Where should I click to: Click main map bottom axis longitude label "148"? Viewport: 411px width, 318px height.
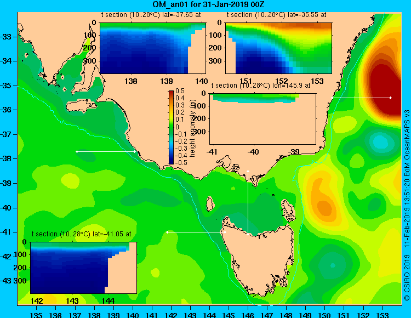click(286, 315)
